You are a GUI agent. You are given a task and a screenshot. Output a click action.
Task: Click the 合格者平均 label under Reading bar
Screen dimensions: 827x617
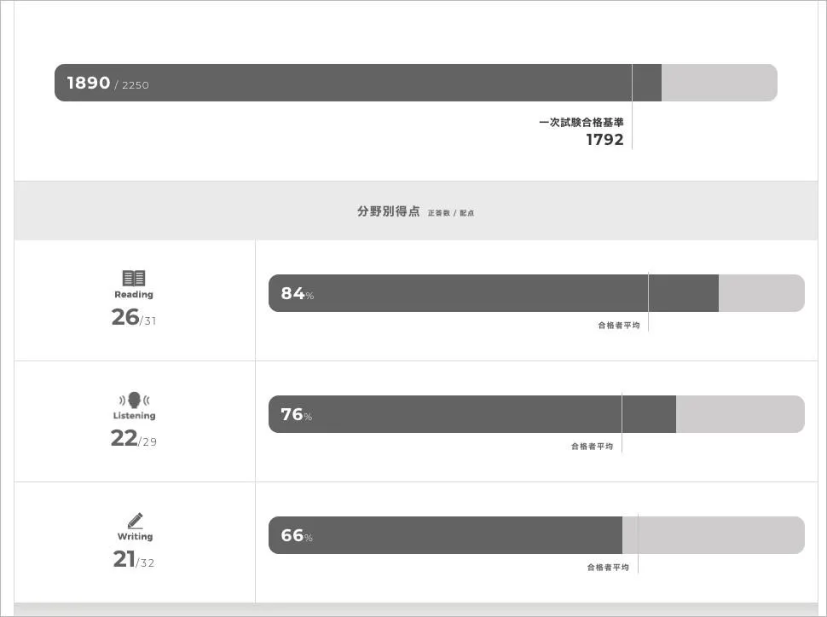click(x=618, y=325)
